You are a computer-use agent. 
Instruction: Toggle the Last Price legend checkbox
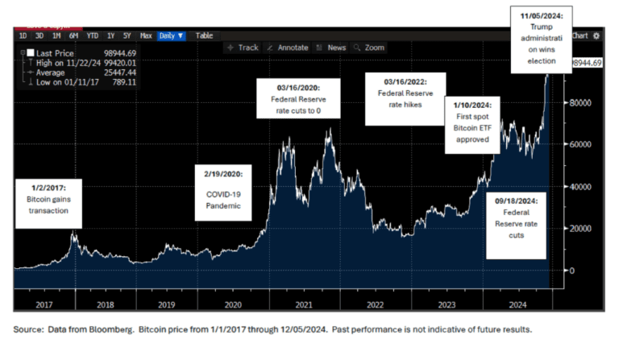pyautogui.click(x=30, y=52)
